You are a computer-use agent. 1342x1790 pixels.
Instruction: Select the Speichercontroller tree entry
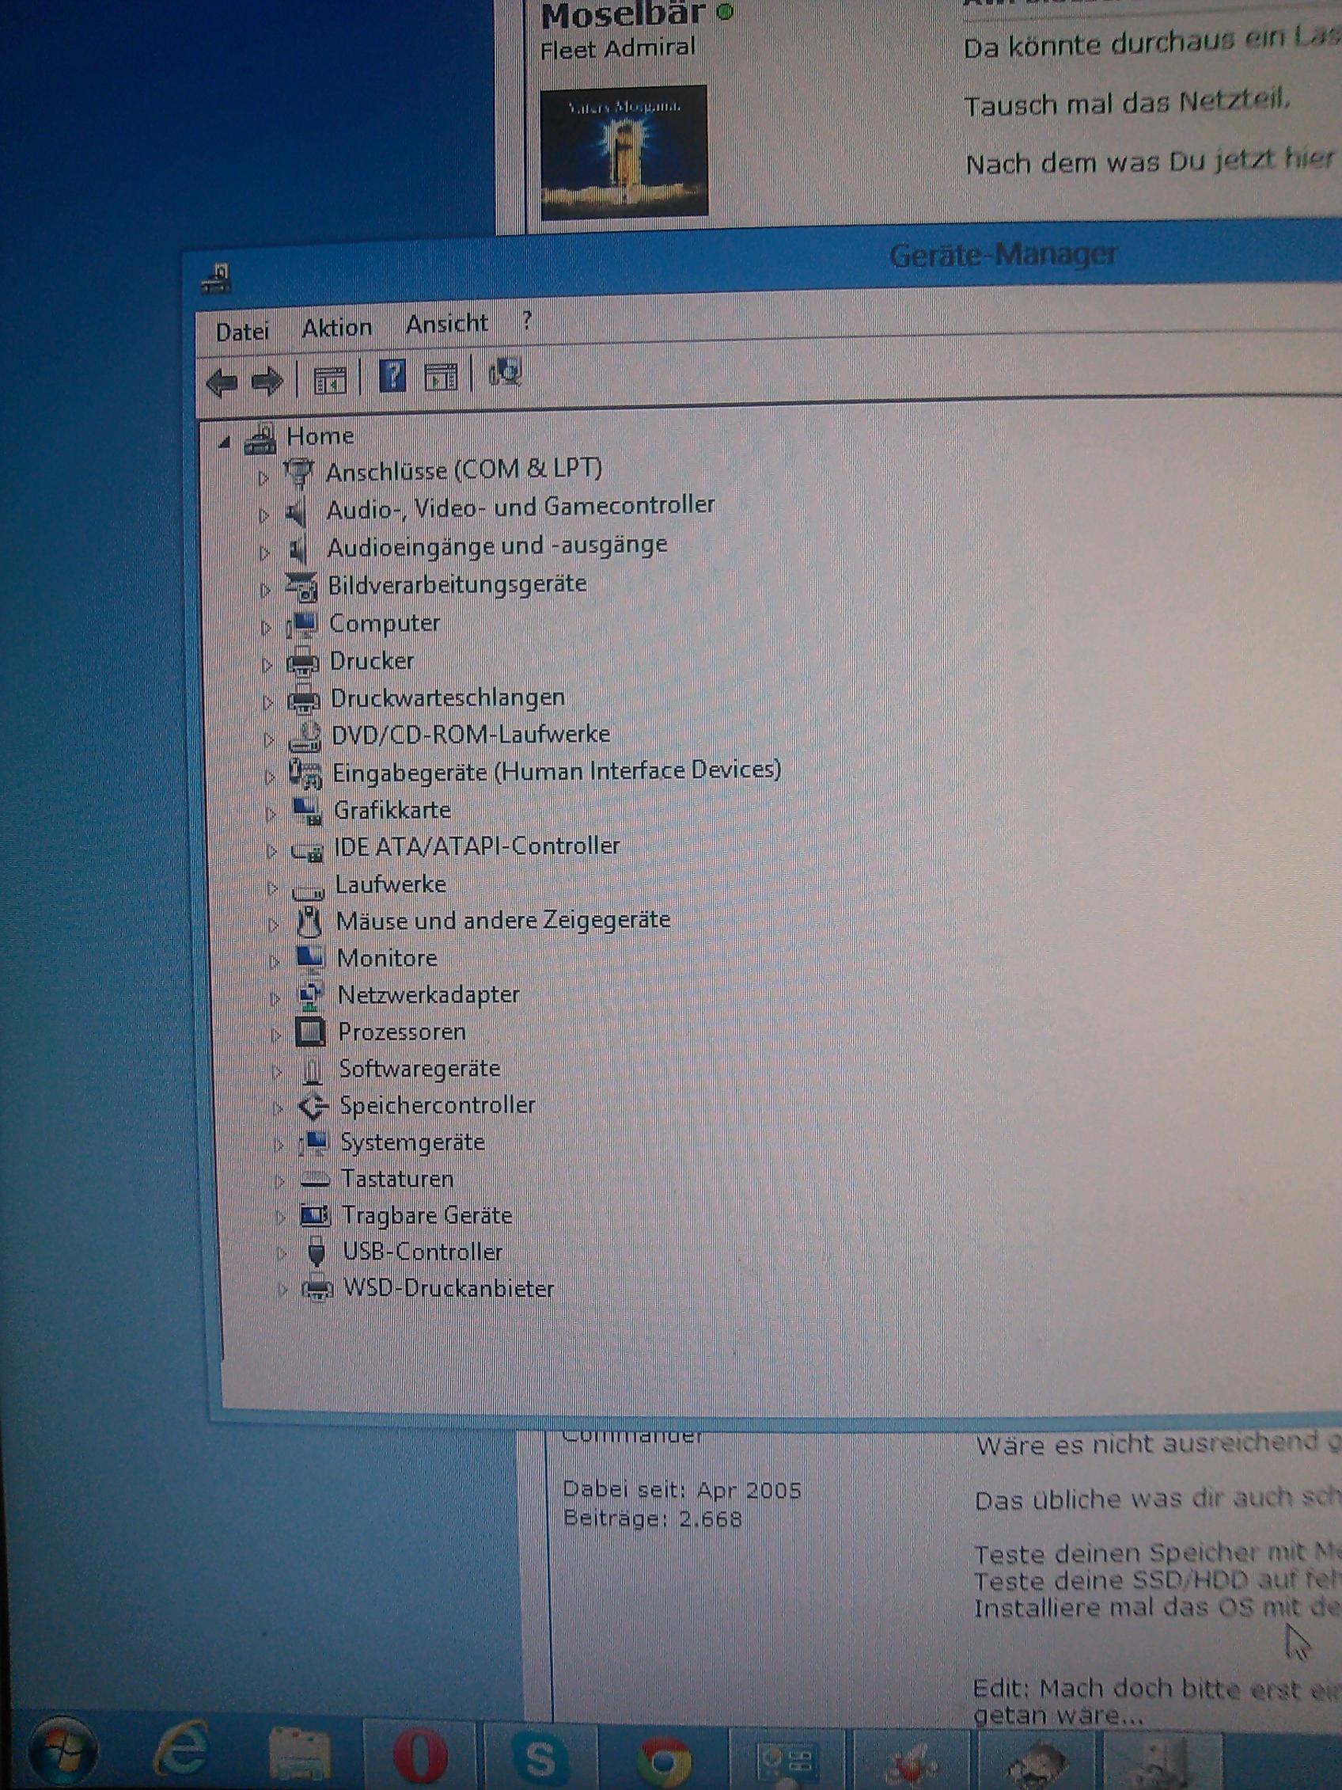point(437,1105)
